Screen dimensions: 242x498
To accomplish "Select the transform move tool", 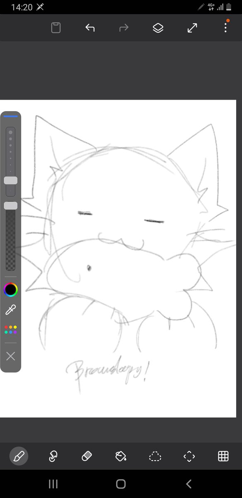I will click(189, 456).
